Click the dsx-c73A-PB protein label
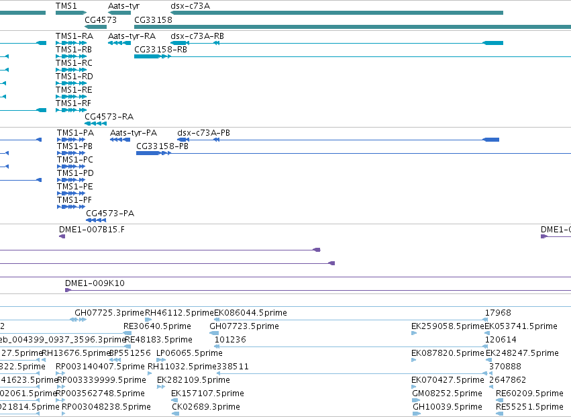The width and height of the screenshot is (571, 417). pyautogui.click(x=203, y=133)
